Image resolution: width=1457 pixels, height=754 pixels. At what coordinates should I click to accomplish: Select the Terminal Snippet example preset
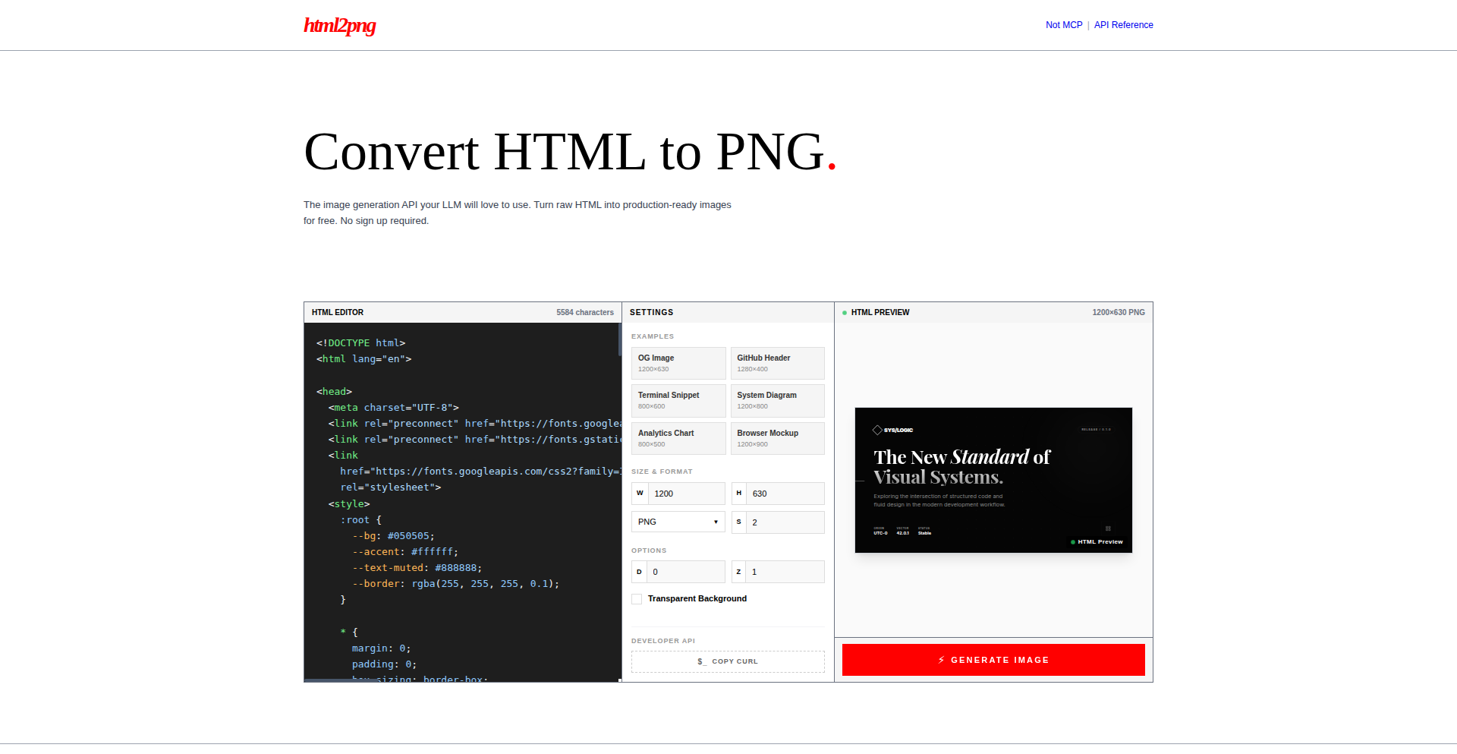[x=678, y=400]
